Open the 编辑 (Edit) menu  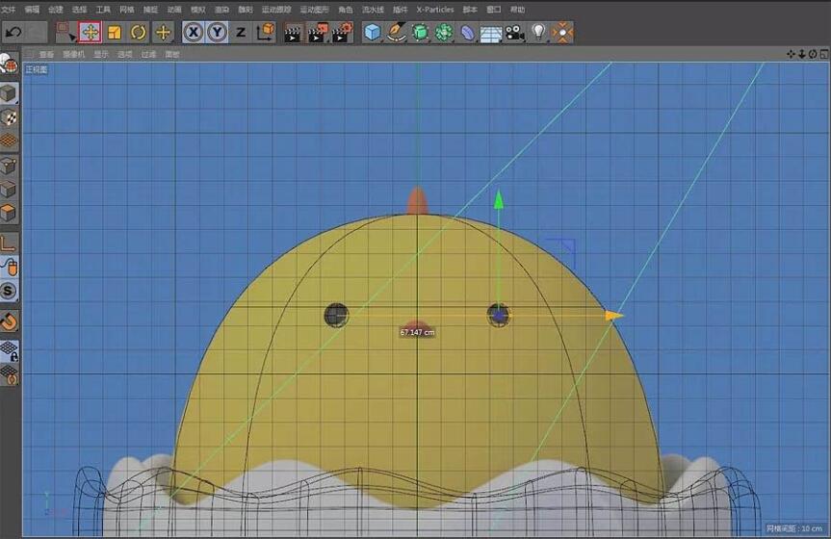33,10
